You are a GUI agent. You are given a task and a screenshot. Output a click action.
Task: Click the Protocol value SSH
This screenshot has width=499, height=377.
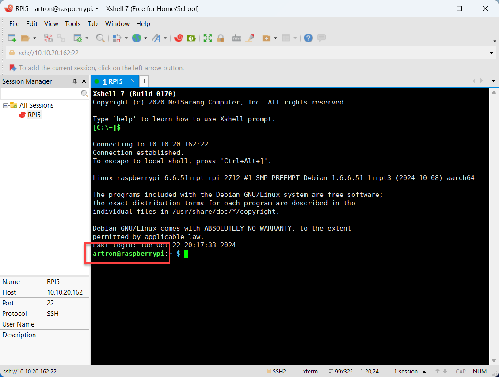coord(53,314)
